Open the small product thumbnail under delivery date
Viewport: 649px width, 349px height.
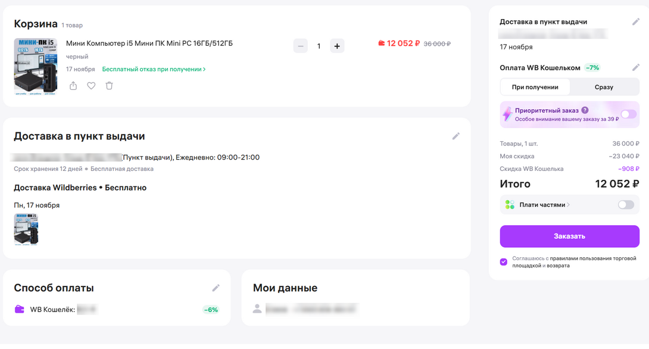pos(26,229)
